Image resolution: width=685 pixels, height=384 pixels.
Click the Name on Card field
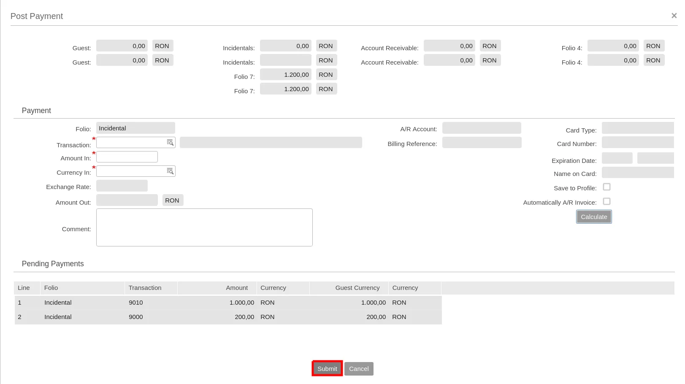[x=638, y=173]
